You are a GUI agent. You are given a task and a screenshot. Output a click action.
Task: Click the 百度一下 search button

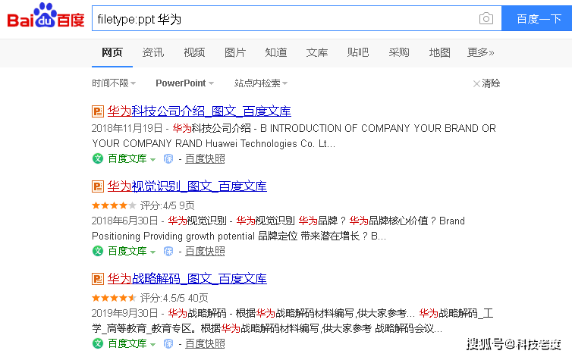point(537,18)
